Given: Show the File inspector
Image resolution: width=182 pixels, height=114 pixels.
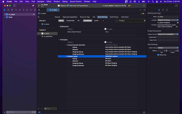Looking at the screenshot, I should click(x=159, y=10).
